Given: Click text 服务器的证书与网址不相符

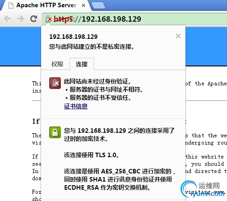Looking at the screenshot, I should coord(106,89).
